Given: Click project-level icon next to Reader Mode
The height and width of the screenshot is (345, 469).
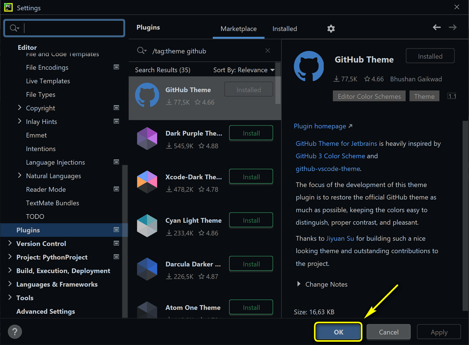Looking at the screenshot, I should [116, 189].
